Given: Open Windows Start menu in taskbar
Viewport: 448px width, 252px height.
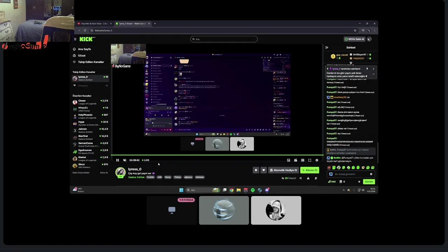Looking at the screenshot, I should tap(181, 190).
